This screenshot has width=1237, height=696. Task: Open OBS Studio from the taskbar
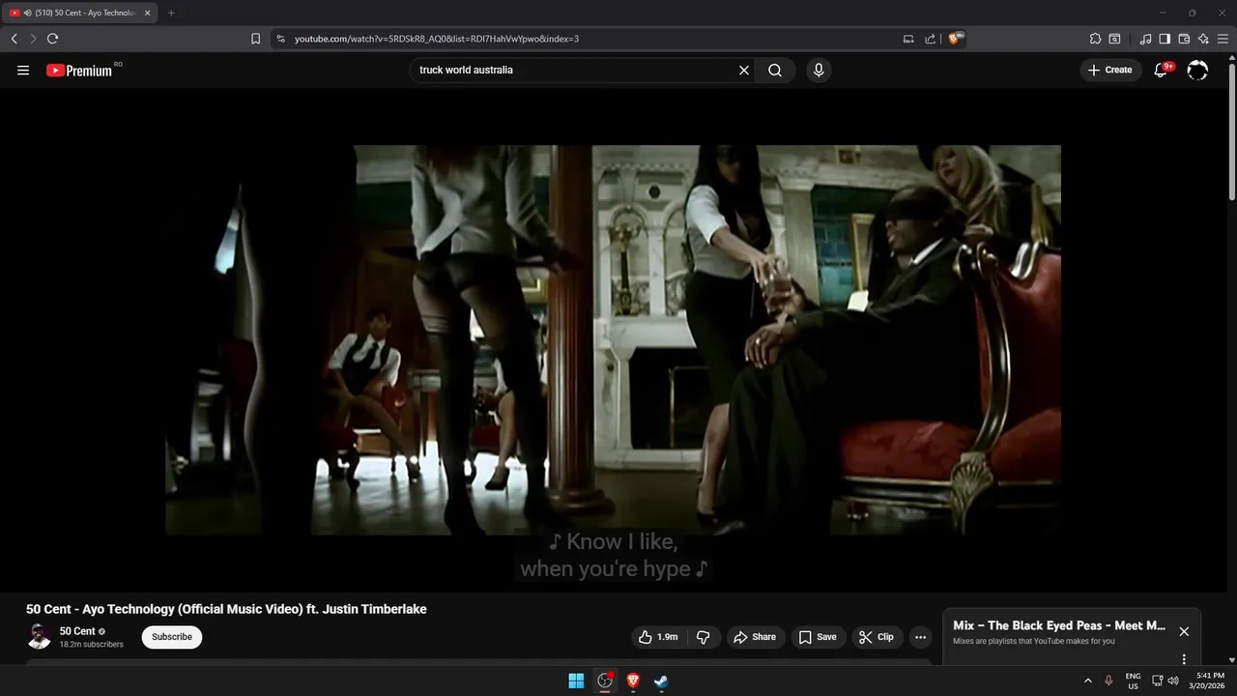click(605, 681)
